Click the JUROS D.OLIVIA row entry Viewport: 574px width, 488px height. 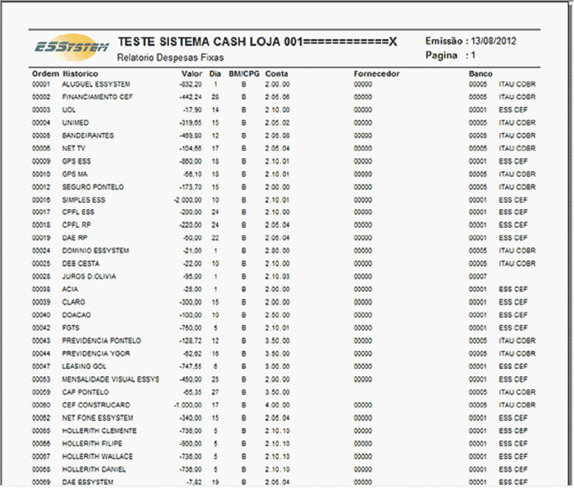pos(89,277)
